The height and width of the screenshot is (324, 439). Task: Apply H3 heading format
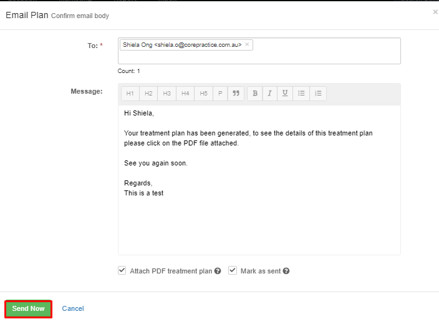tap(167, 94)
